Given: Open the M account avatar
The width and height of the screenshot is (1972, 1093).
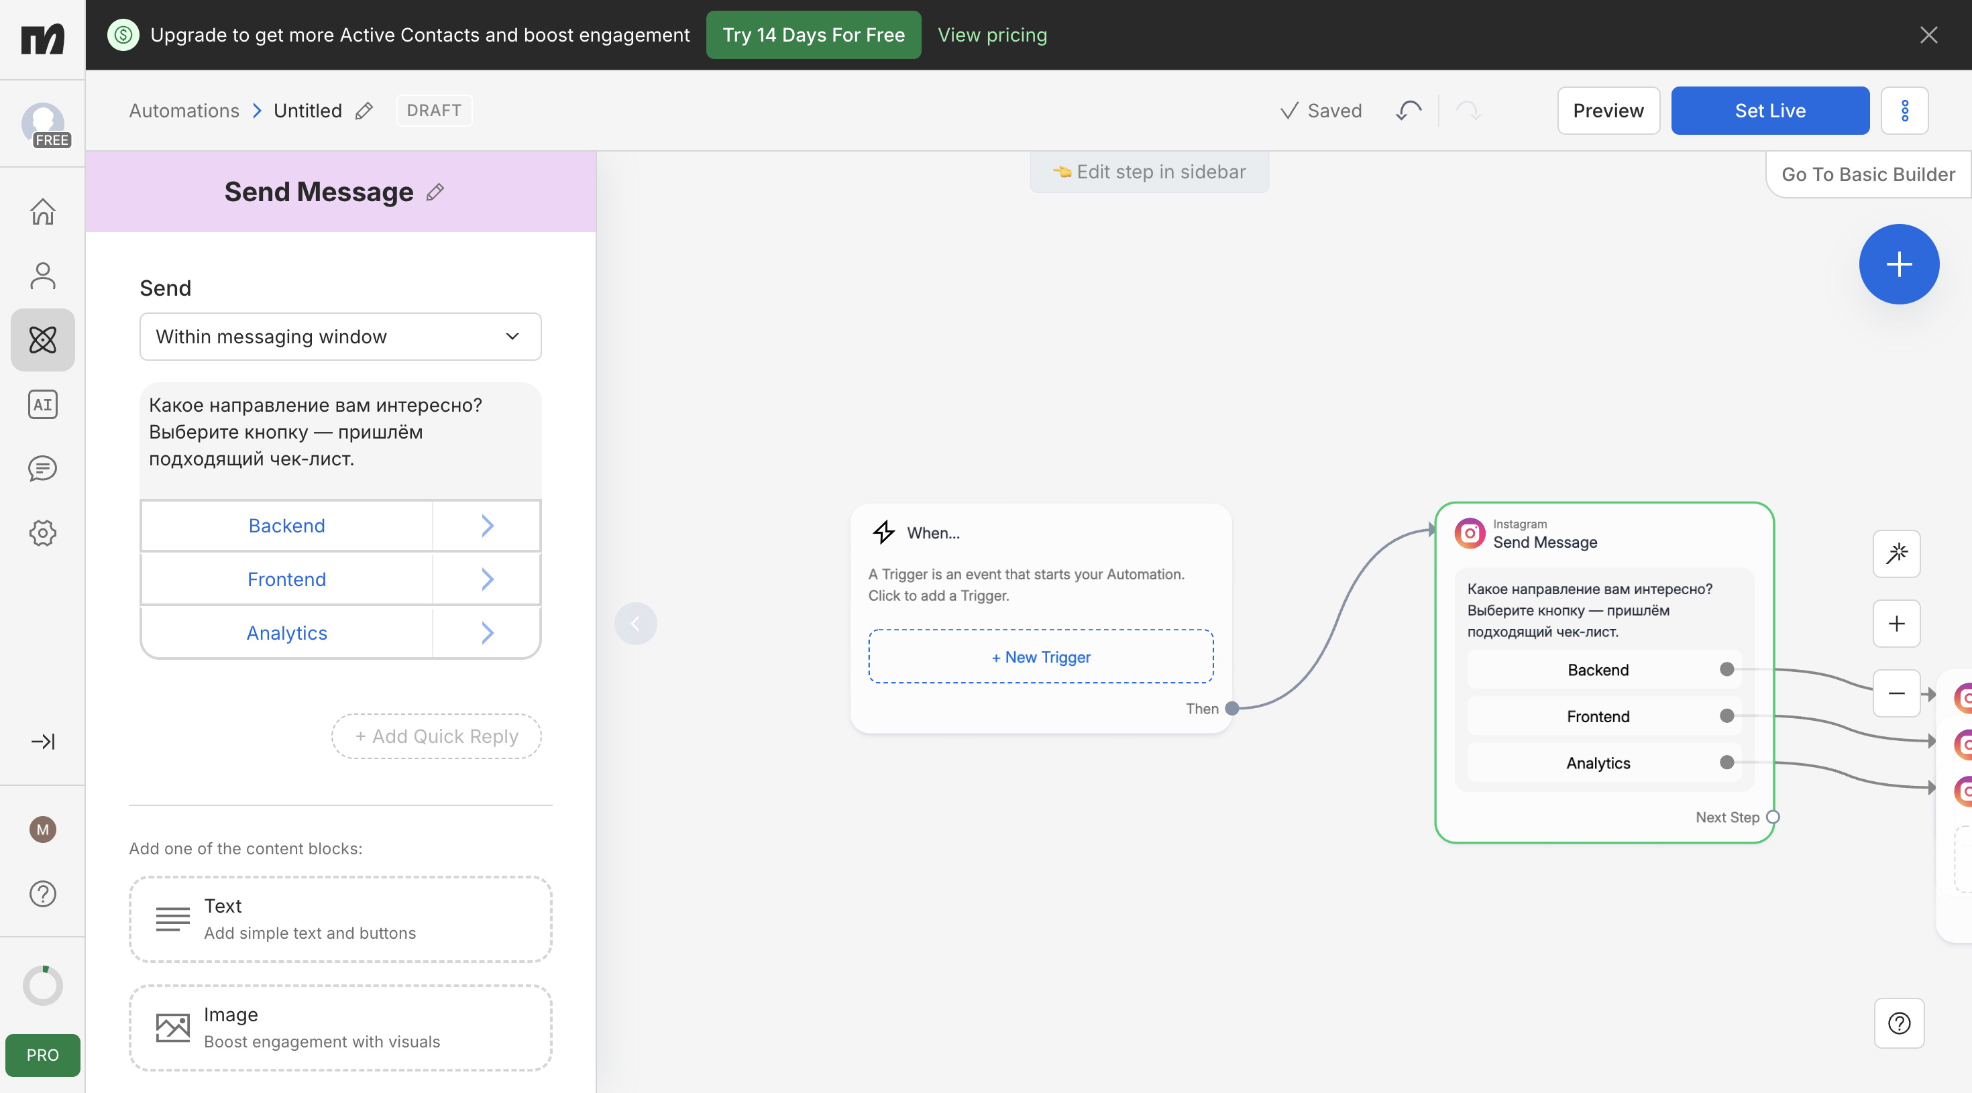Looking at the screenshot, I should (x=43, y=829).
